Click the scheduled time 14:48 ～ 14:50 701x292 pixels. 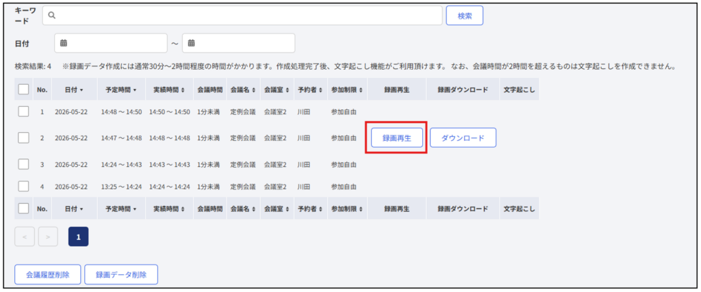(x=122, y=111)
